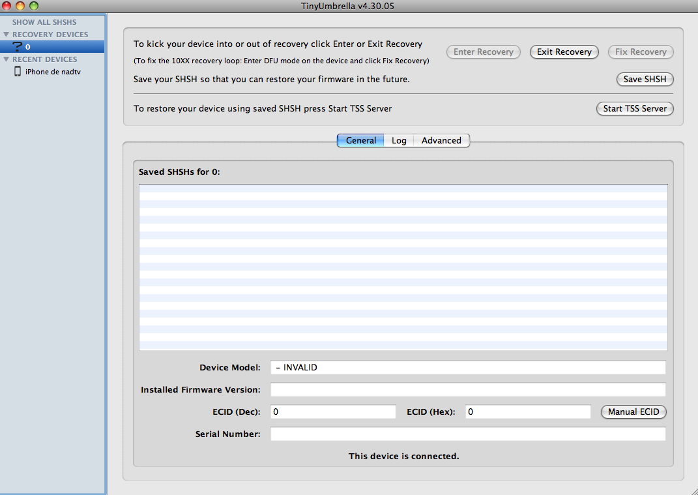This screenshot has height=495, width=698.
Task: Focus the ECID (Hex) field
Action: 528,412
